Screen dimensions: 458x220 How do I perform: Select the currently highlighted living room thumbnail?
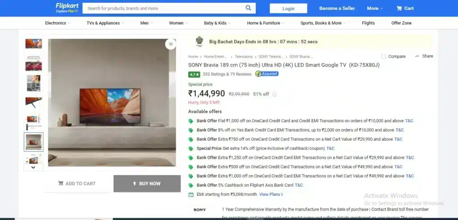[x=34, y=142]
